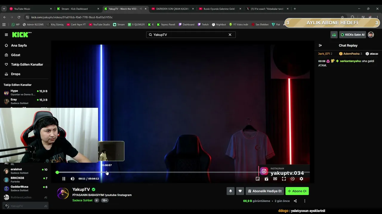Open the RuthlessLadies offline channel

pos(25,197)
